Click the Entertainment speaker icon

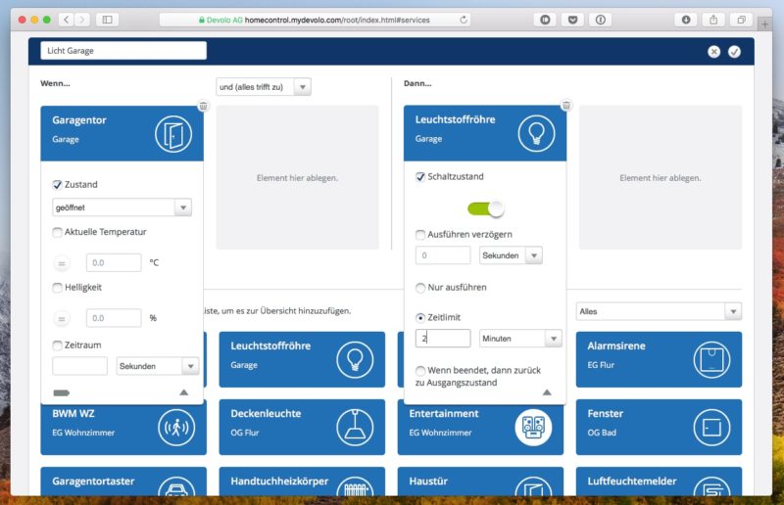pos(533,427)
